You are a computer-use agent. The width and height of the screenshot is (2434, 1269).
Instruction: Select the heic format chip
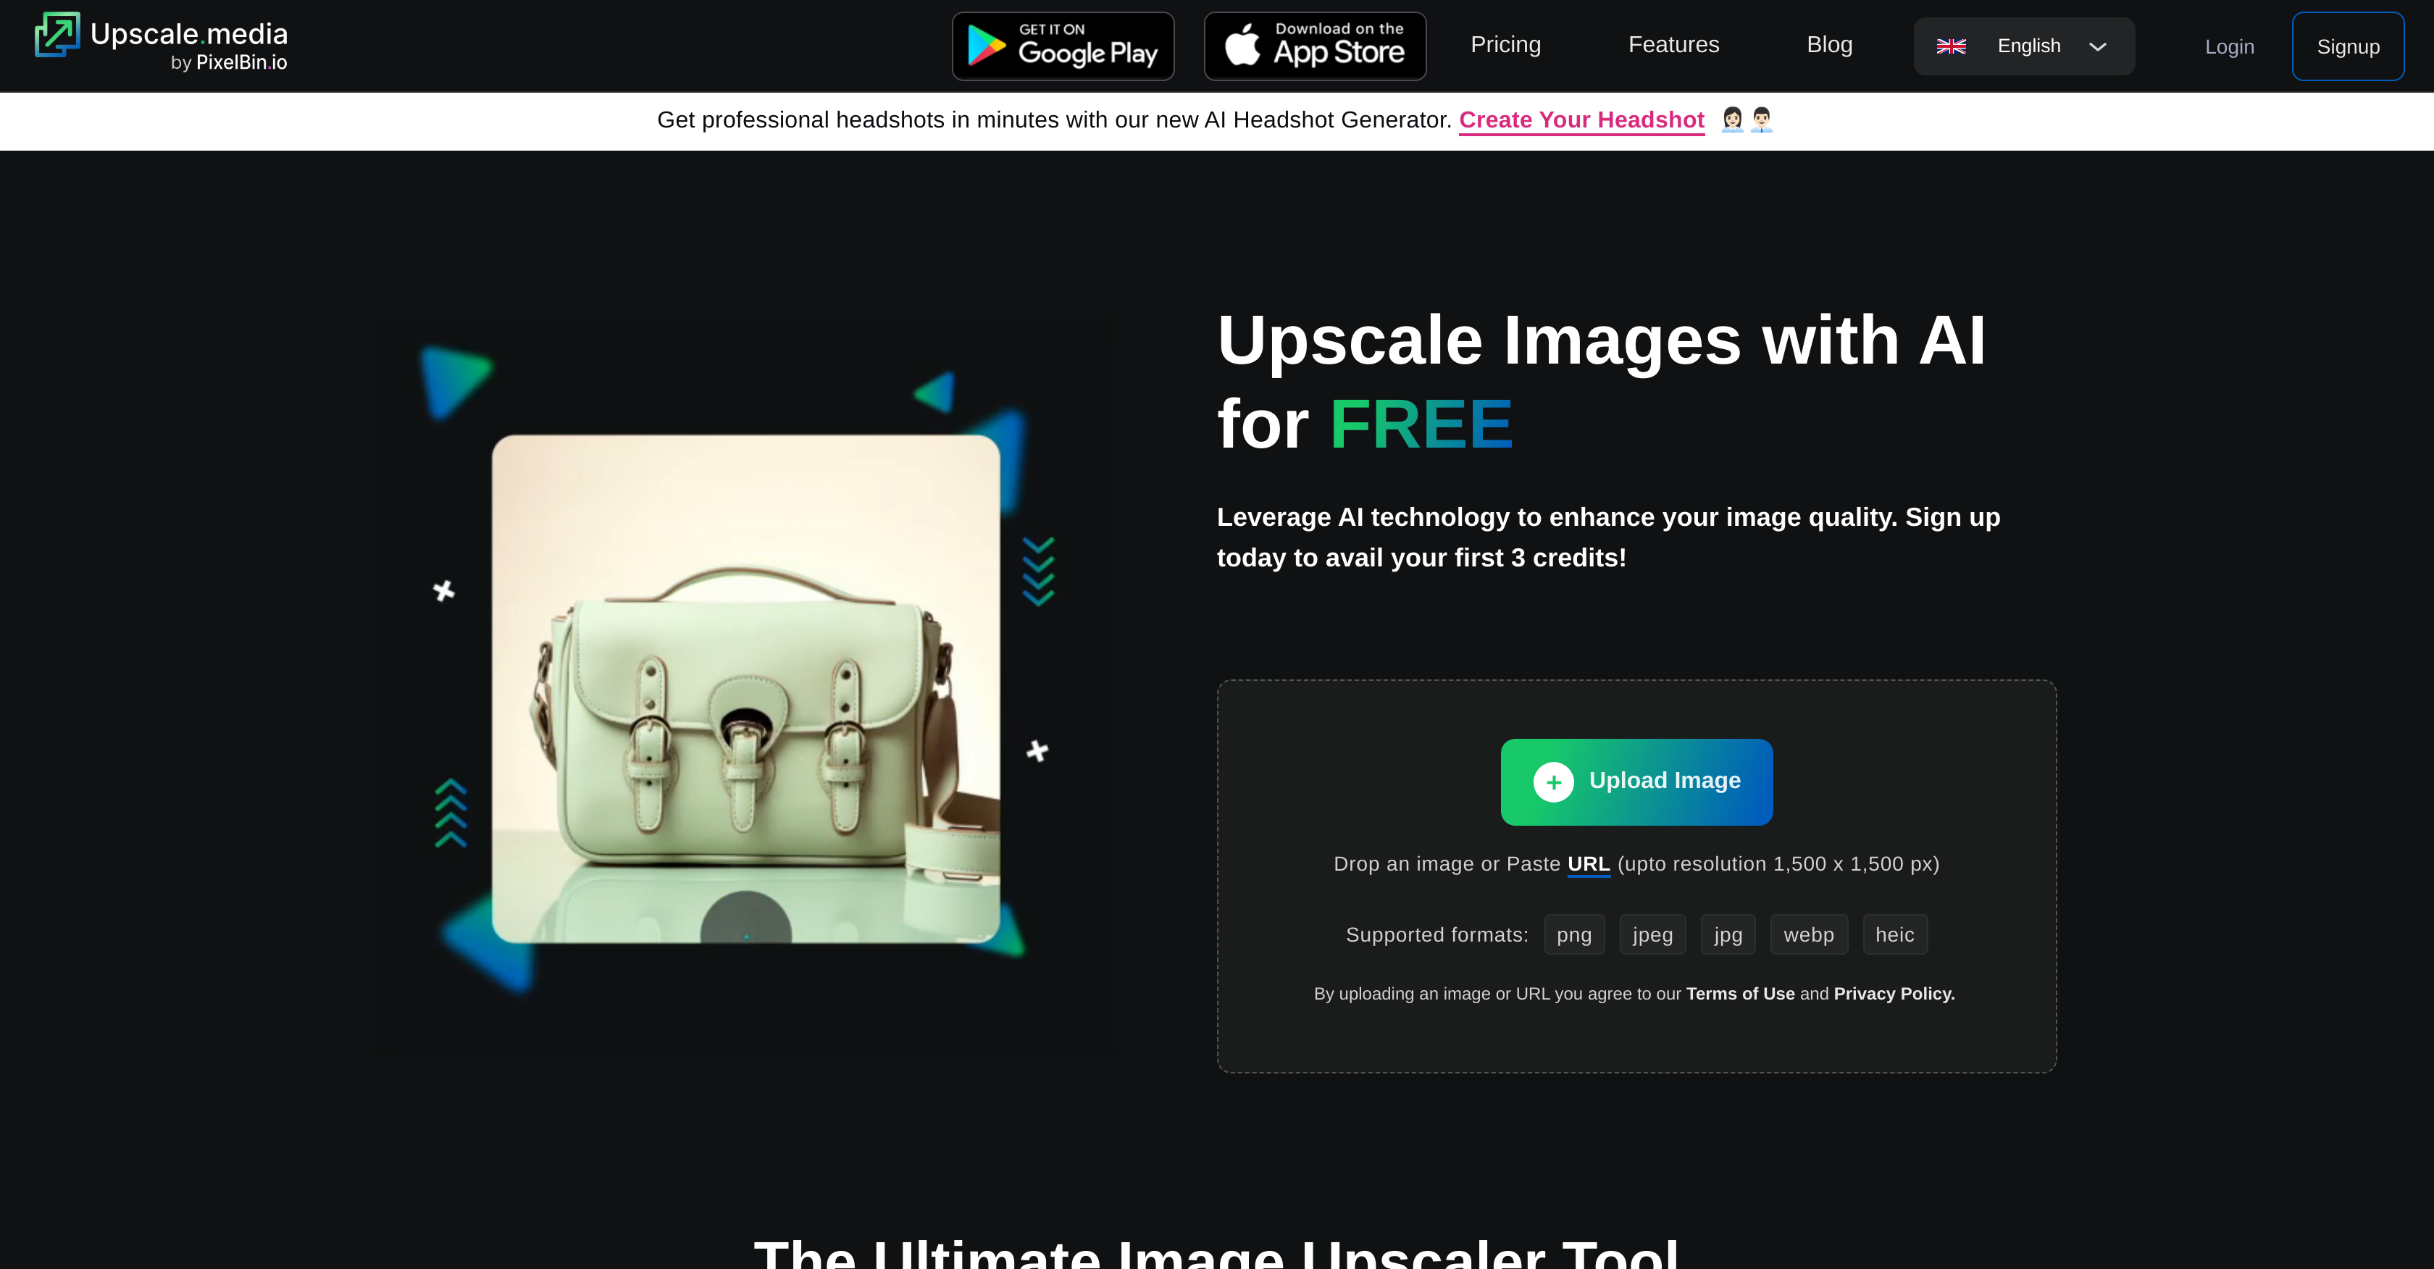click(x=1894, y=934)
